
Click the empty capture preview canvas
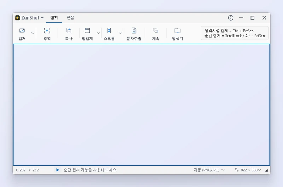point(141,105)
